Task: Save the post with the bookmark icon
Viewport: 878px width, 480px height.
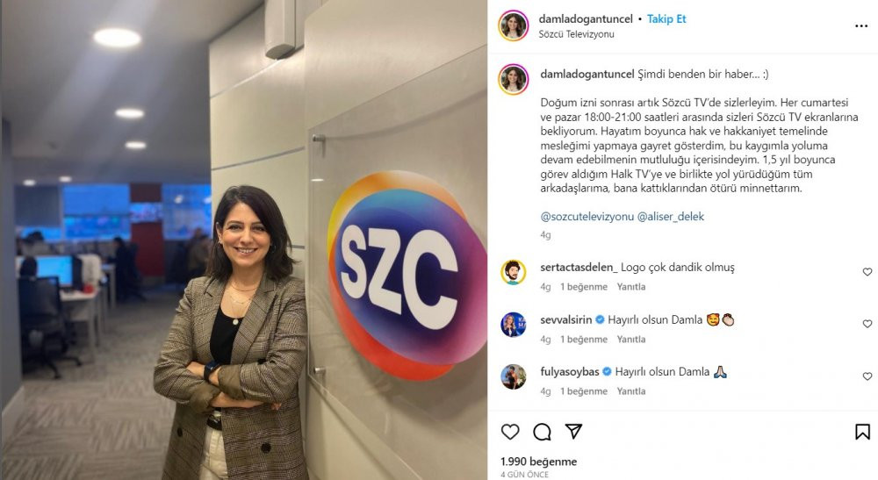Action: (862, 432)
